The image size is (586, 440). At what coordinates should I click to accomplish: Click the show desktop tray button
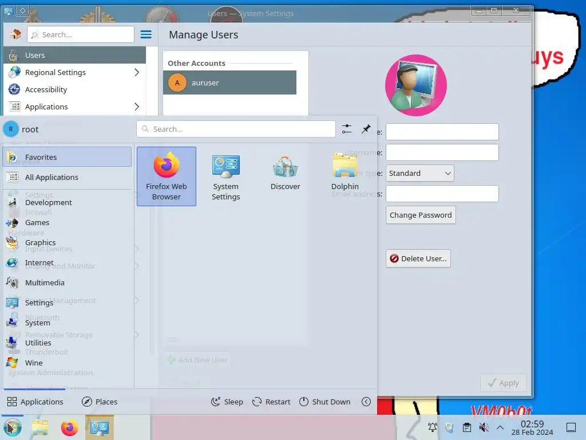click(571, 427)
